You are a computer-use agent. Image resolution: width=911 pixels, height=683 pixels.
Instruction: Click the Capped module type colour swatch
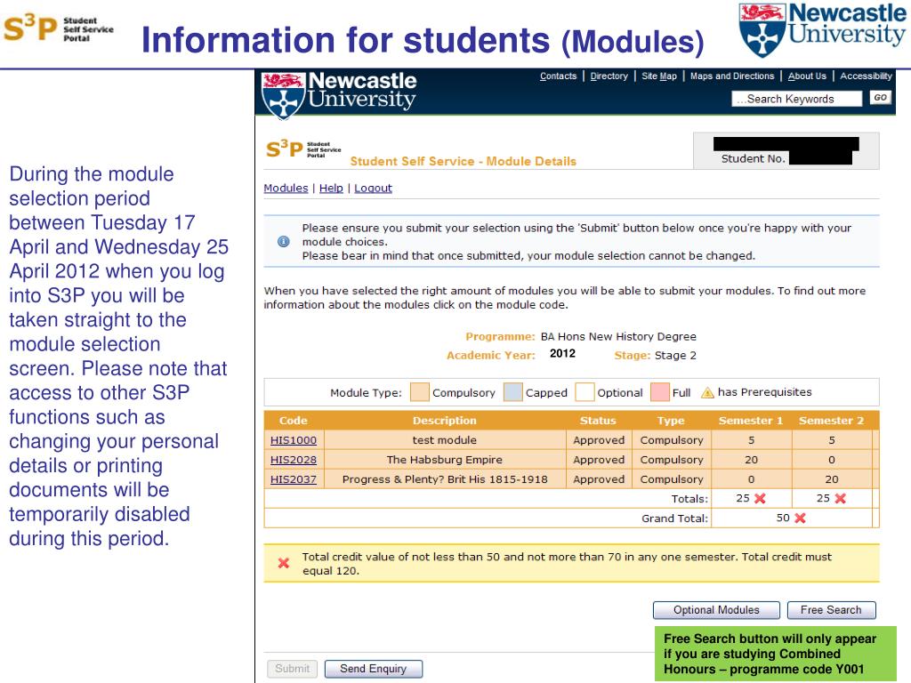(x=513, y=392)
